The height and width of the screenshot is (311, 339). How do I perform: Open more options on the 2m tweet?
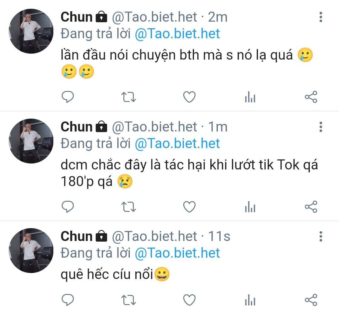320,17
